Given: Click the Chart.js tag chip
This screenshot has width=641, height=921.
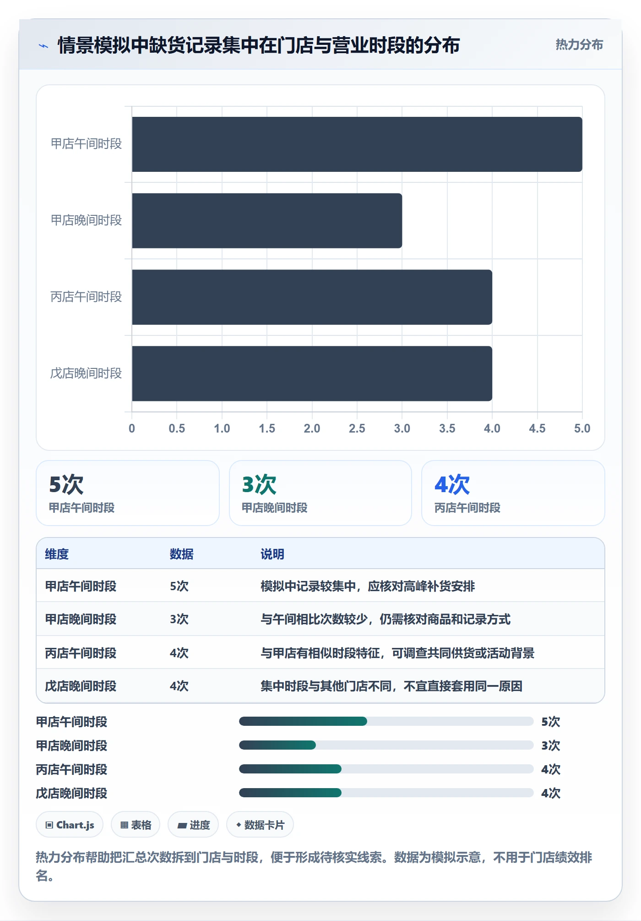Looking at the screenshot, I should pyautogui.click(x=70, y=825).
